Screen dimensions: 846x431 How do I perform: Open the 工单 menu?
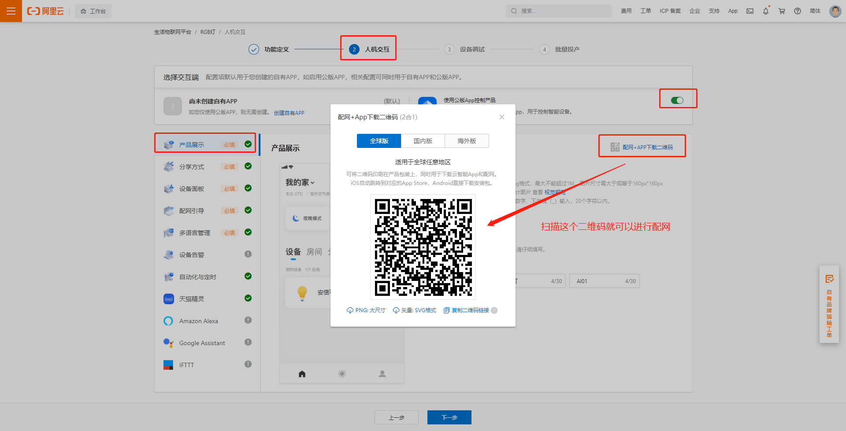click(x=646, y=11)
